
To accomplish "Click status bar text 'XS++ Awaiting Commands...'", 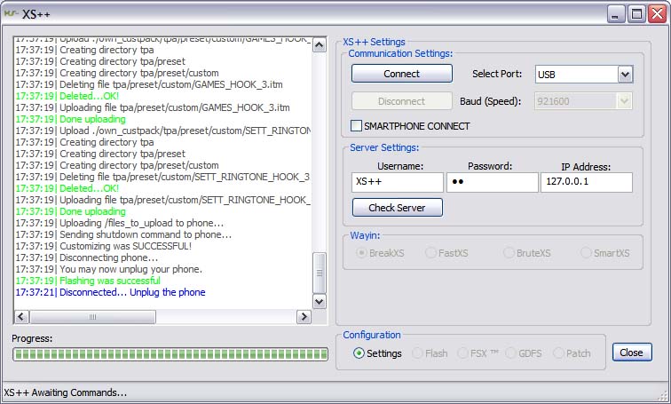I will (x=65, y=392).
